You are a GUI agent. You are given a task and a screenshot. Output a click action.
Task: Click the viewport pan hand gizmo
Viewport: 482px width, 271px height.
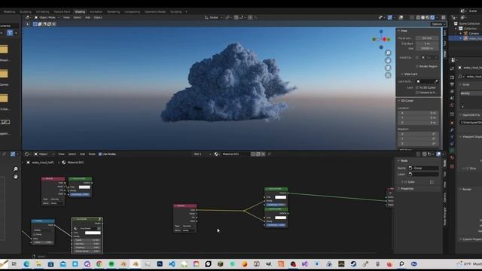[388, 60]
